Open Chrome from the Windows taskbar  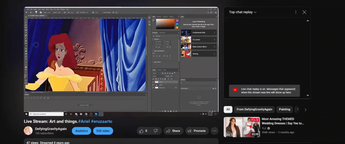click(86, 114)
